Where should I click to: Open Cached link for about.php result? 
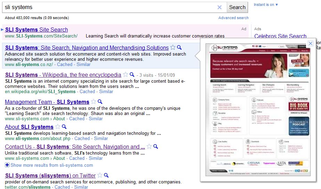(x=82, y=139)
